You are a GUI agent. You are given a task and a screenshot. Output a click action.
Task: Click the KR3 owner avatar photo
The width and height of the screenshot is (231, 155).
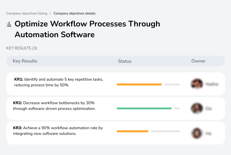197,133
